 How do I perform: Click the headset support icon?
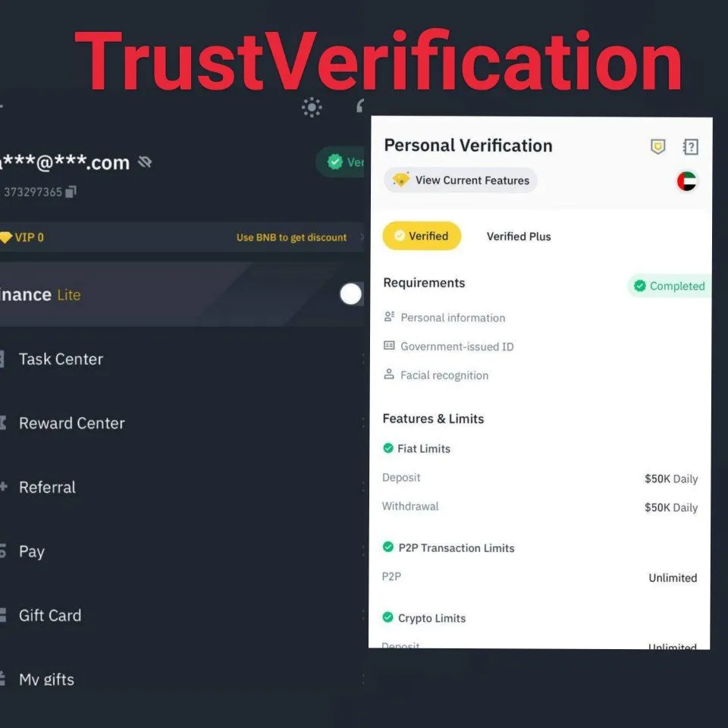(x=360, y=106)
